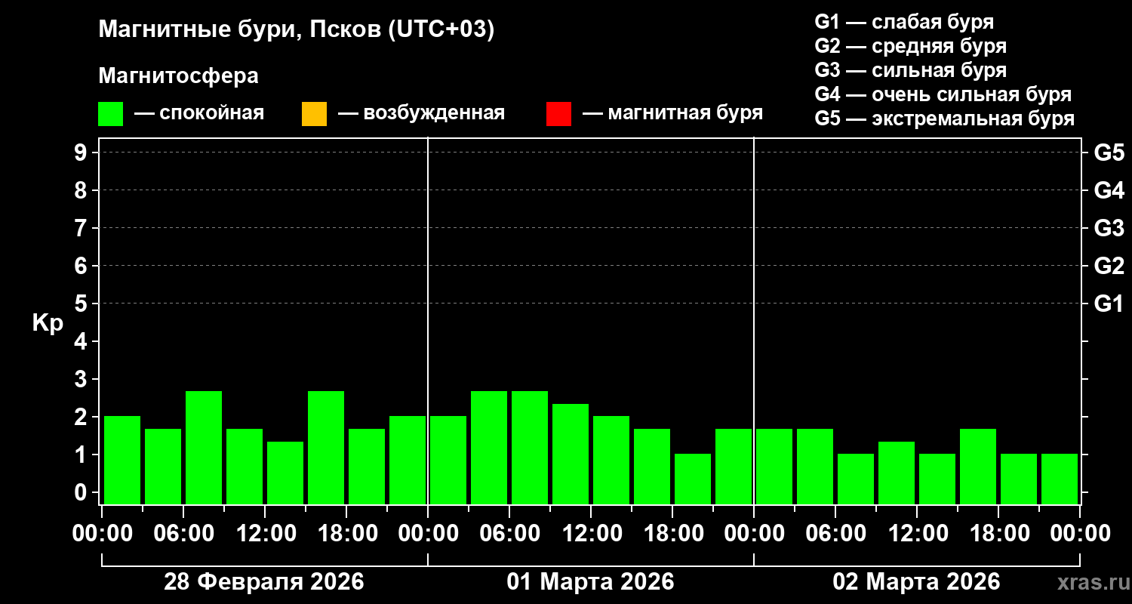The image size is (1132, 604).
Task: Select the 03:00–06:00 bar on 01 Марта
Action: pyautogui.click(x=489, y=448)
